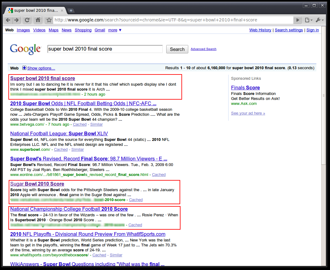This screenshot has height=270, width=330.
Task: Switch to Videos search
Action: (x=39, y=30)
